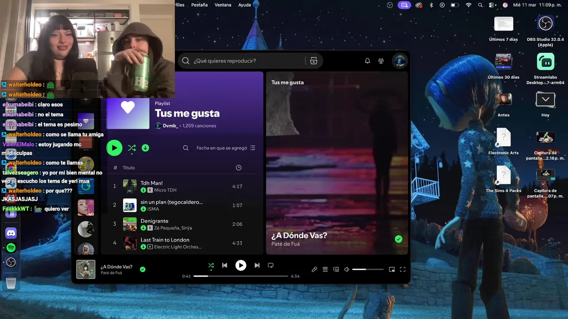The height and width of the screenshot is (319, 568).
Task: Open Spotify from the Dock
Action: coord(11,248)
